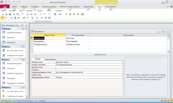Switch to the Надстройки ribbon tab
The height and width of the screenshot is (103, 173).
pos(88,7)
